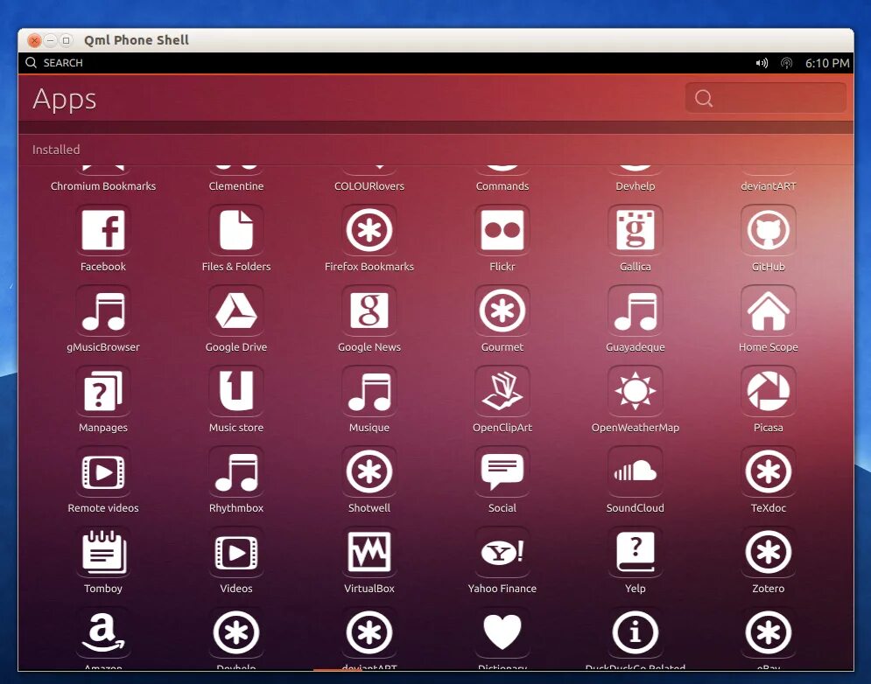Image resolution: width=871 pixels, height=684 pixels.
Task: Open the DuckDuckGo Related info icon
Action: click(635, 632)
